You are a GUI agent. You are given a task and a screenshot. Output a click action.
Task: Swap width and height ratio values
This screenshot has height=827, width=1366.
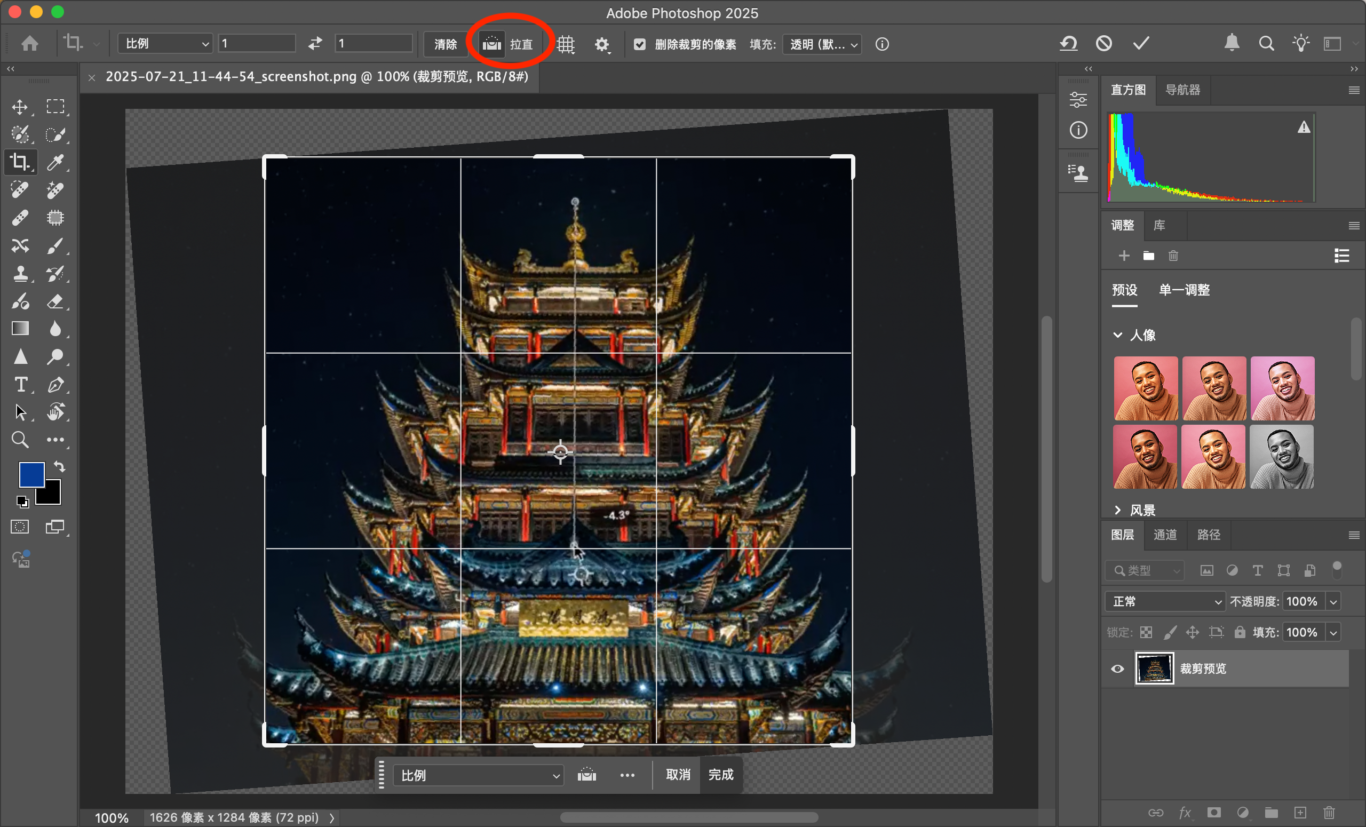pyautogui.click(x=315, y=43)
